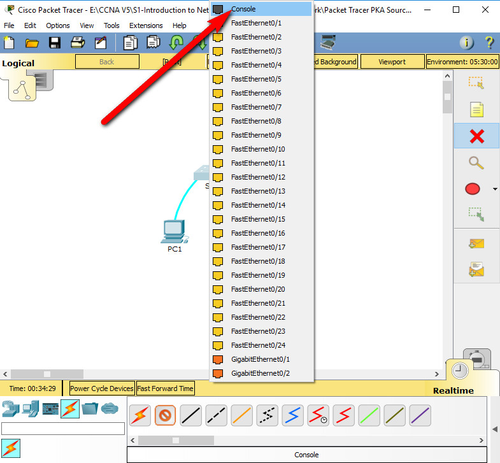Viewport: 500px width, 463px height.
Task: Open the Extensions menu
Action: 146,25
